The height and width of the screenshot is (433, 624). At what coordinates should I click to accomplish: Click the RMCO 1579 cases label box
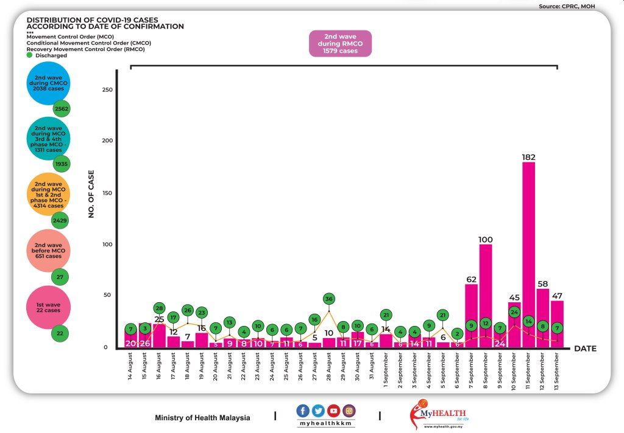(x=340, y=44)
